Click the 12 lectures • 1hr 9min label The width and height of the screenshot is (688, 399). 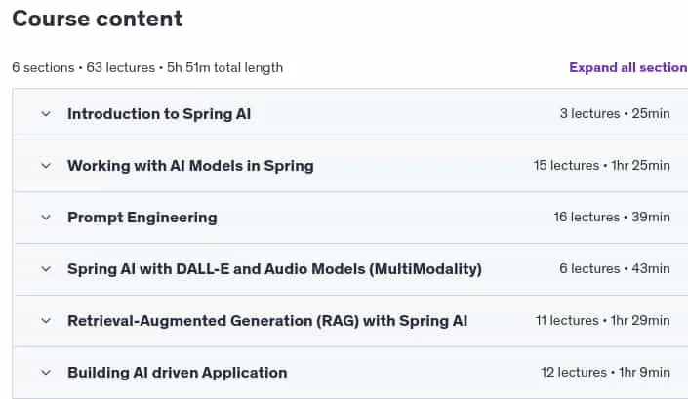click(605, 373)
